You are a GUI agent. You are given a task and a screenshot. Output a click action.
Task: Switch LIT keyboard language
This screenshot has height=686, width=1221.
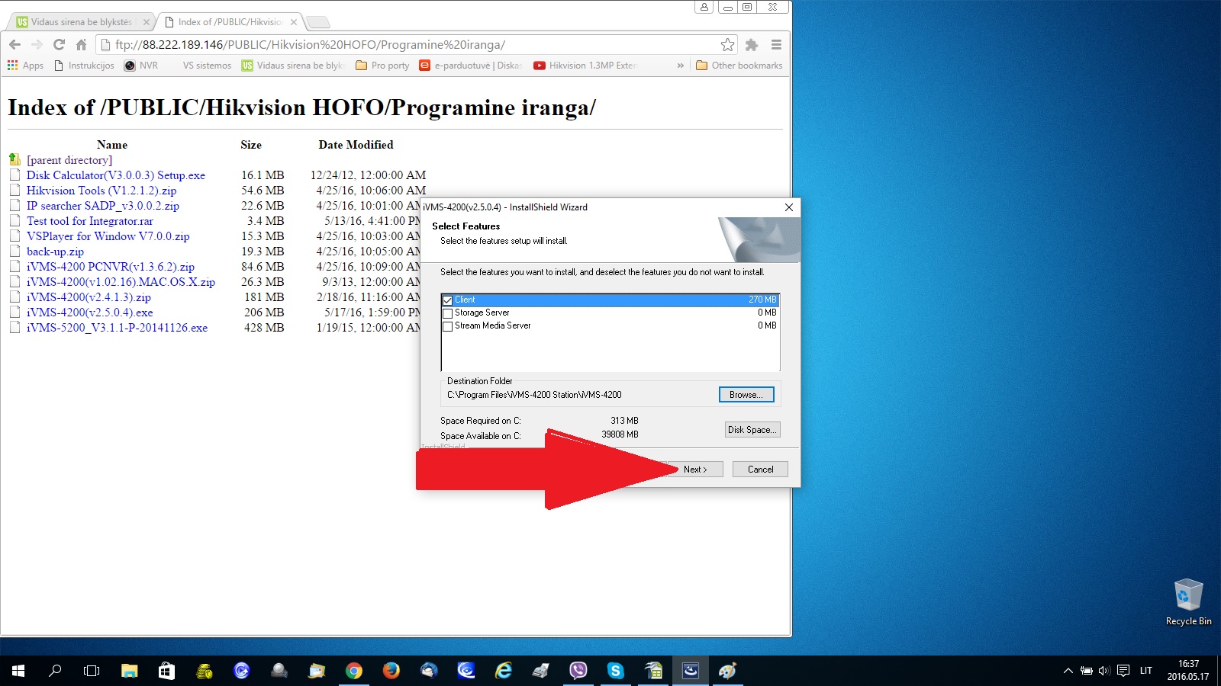[x=1145, y=671]
